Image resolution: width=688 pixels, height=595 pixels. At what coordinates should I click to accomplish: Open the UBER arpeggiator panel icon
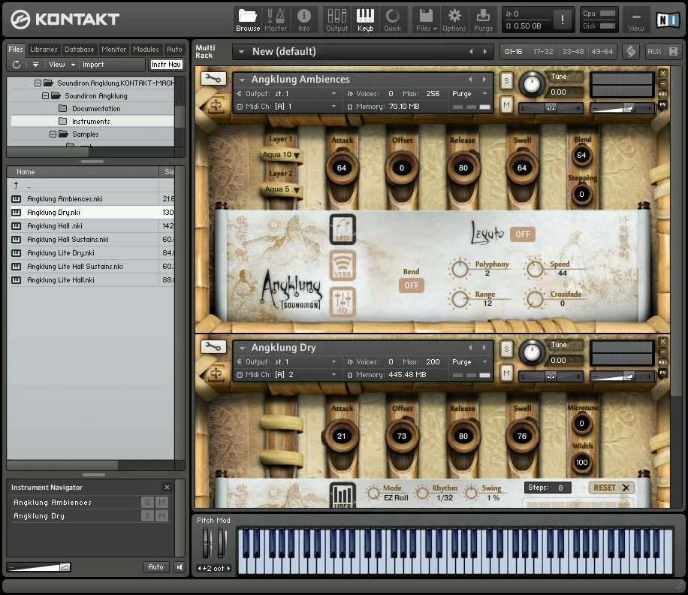click(342, 496)
